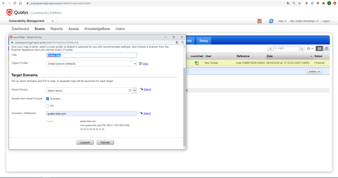Check the IPs checkbox
This screenshot has width=338, height=178.
pyautogui.click(x=48, y=106)
